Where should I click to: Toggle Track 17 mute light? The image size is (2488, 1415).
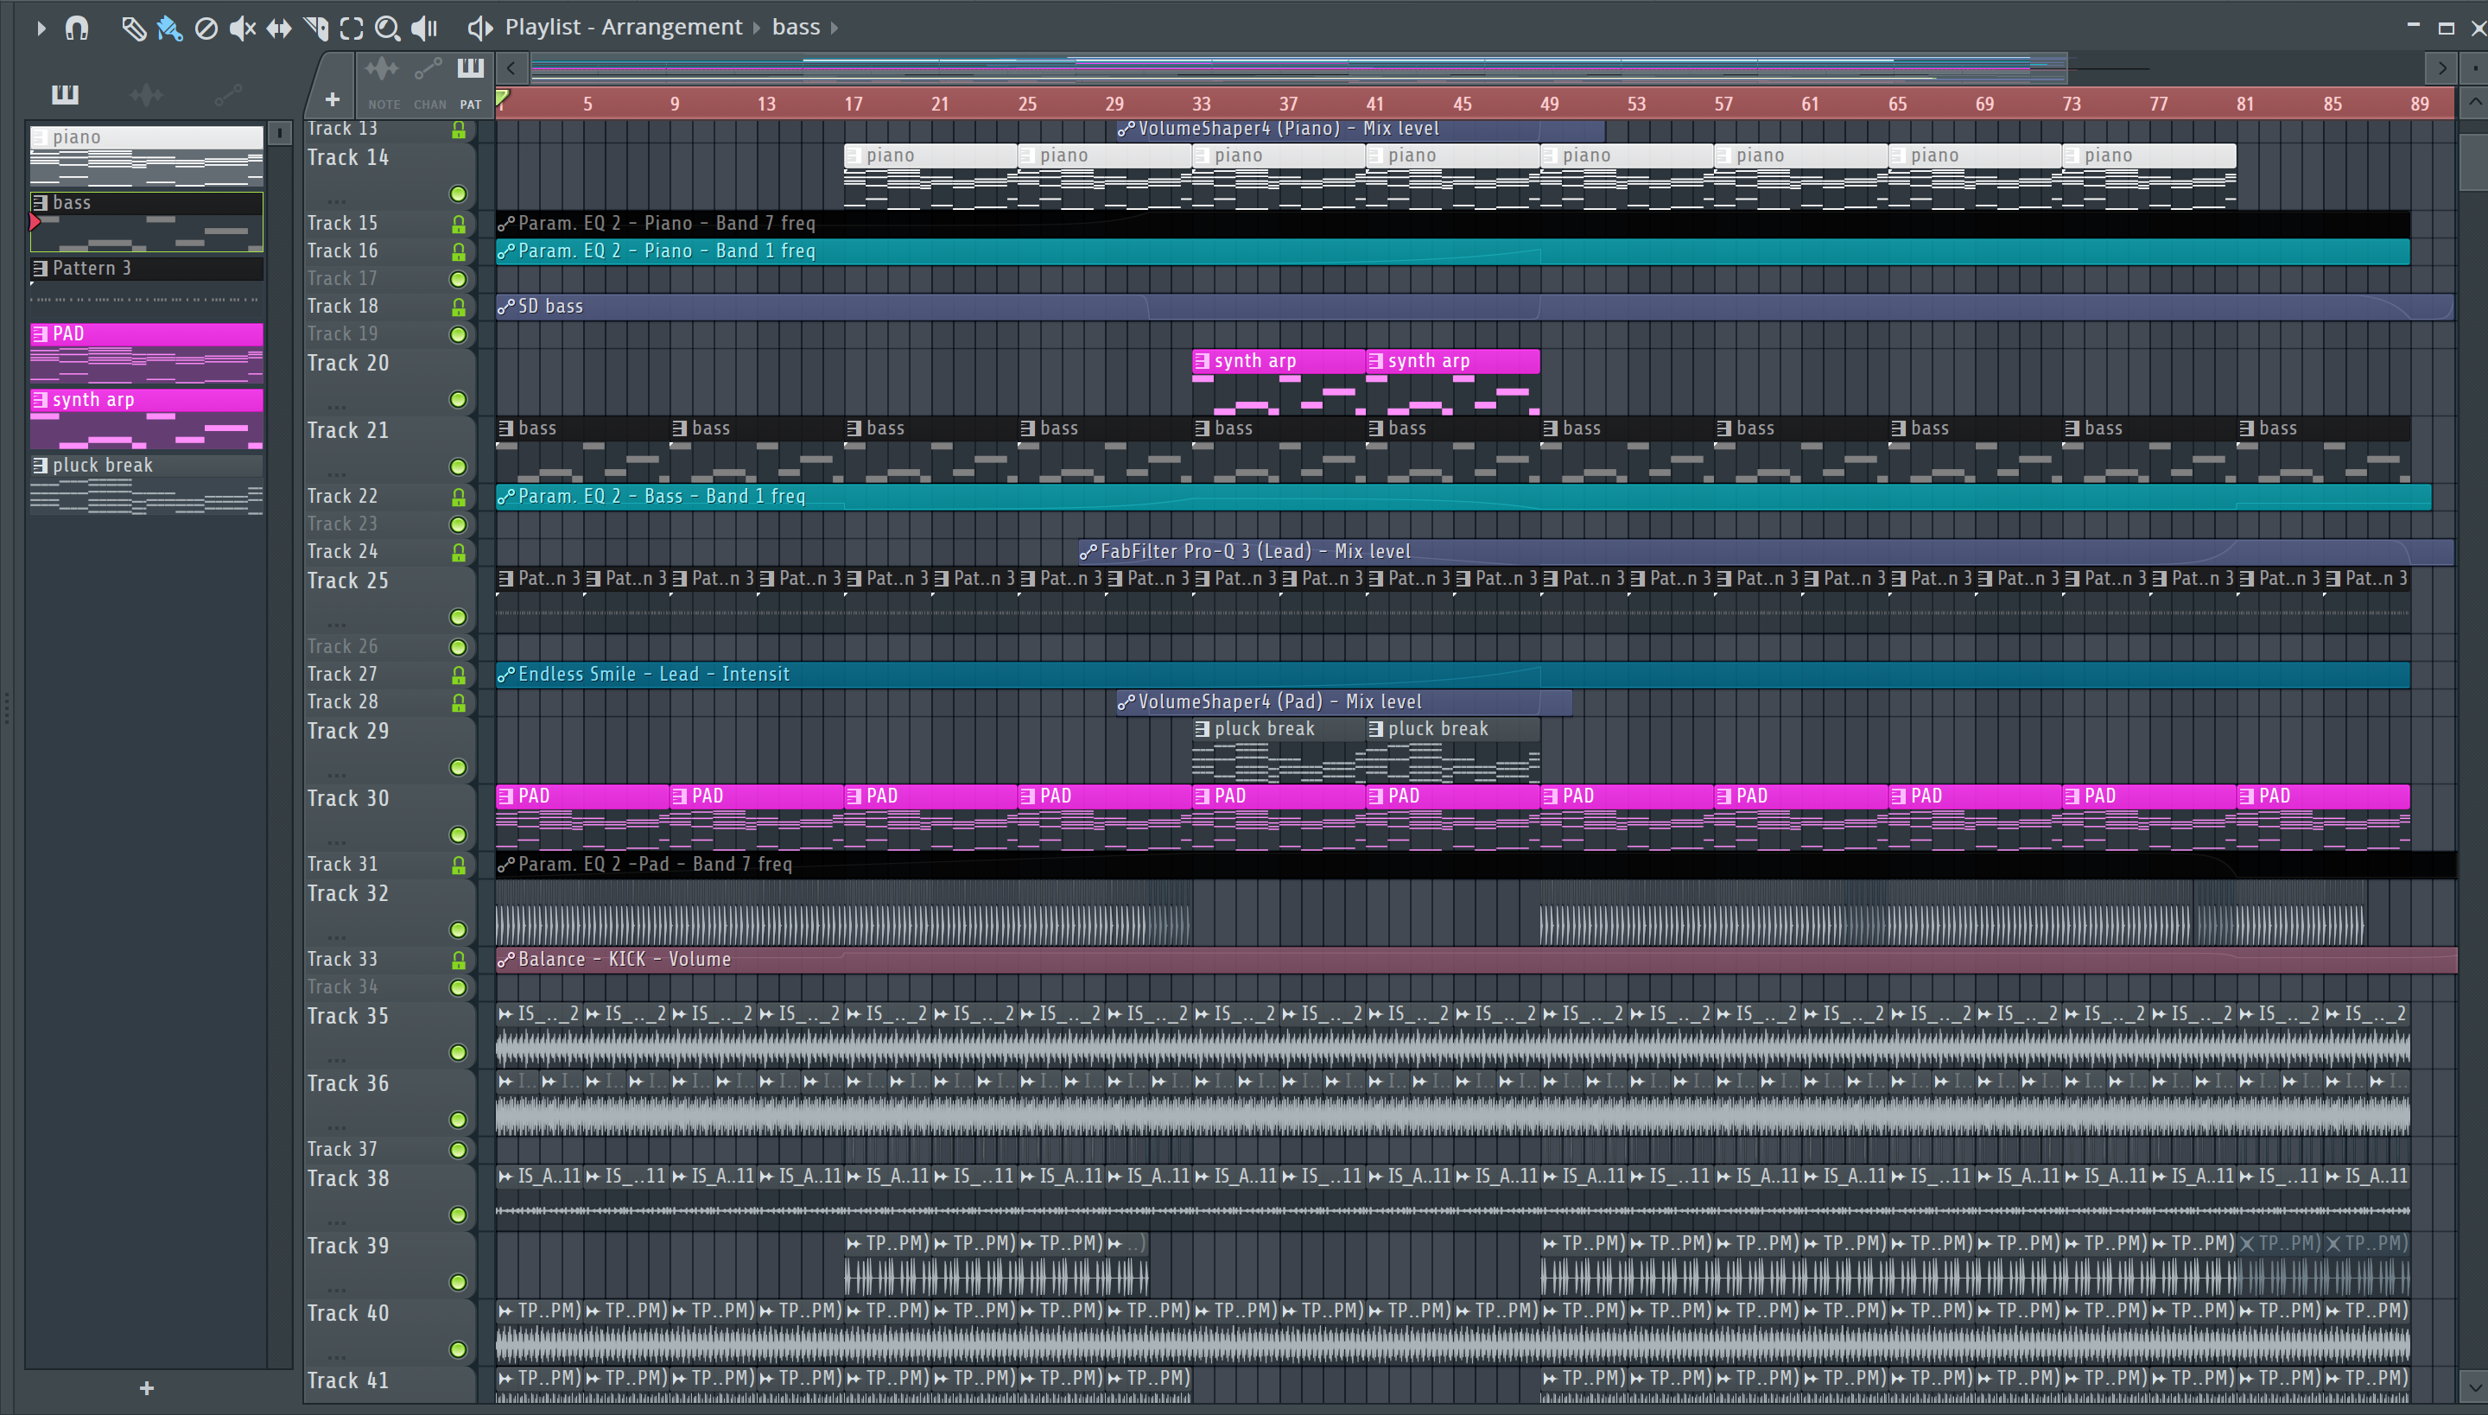tap(458, 279)
